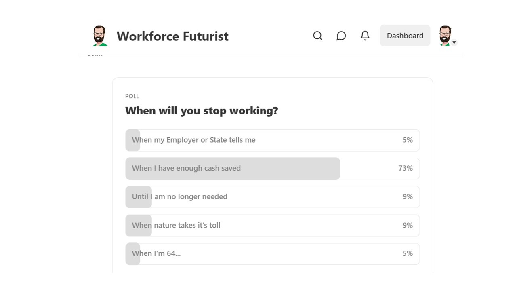This screenshot has height=291, width=517.
Task: Select "When I have enough cash saved"
Action: (x=272, y=169)
